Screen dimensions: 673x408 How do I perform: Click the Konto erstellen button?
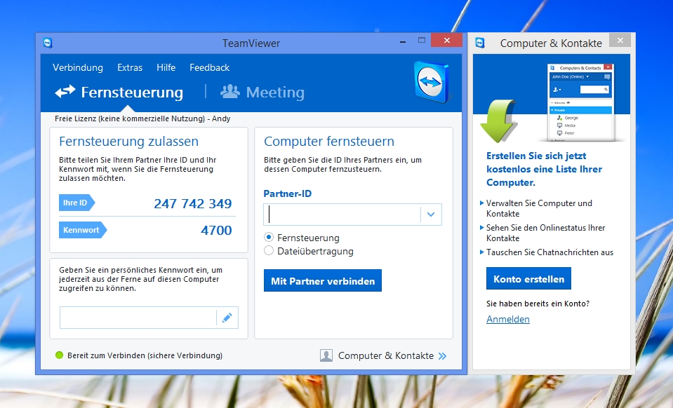click(x=529, y=278)
